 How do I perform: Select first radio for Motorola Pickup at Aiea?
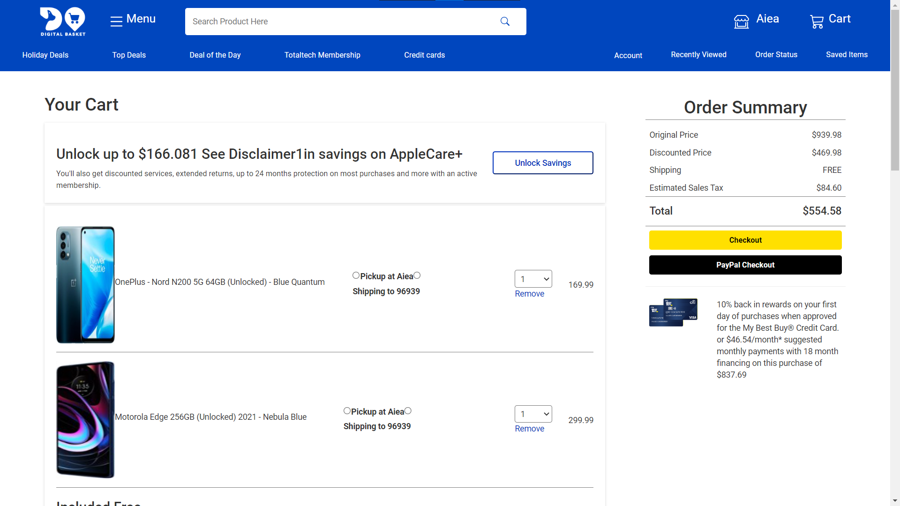pos(347,411)
